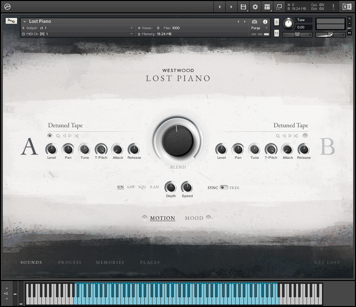Switch the SYNC/FREE toggle
Viewport: 356px width, 307px height.
click(224, 188)
